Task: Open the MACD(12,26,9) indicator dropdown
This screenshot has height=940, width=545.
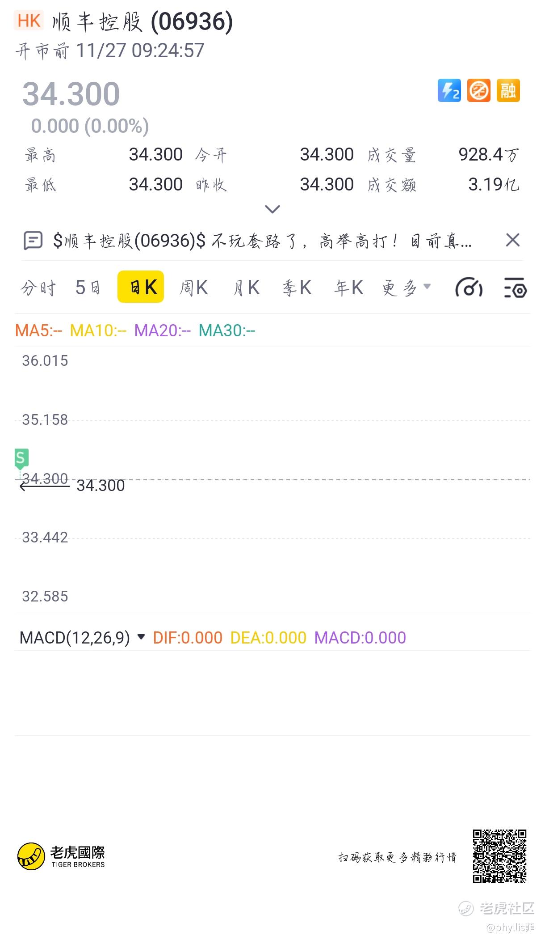Action: coord(82,637)
